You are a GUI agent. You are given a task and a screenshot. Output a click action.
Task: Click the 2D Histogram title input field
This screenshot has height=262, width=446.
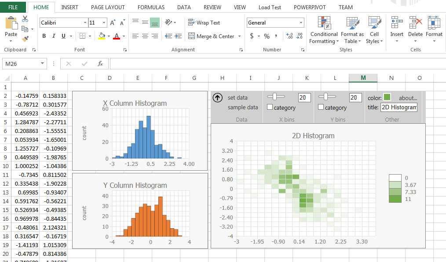pyautogui.click(x=398, y=108)
